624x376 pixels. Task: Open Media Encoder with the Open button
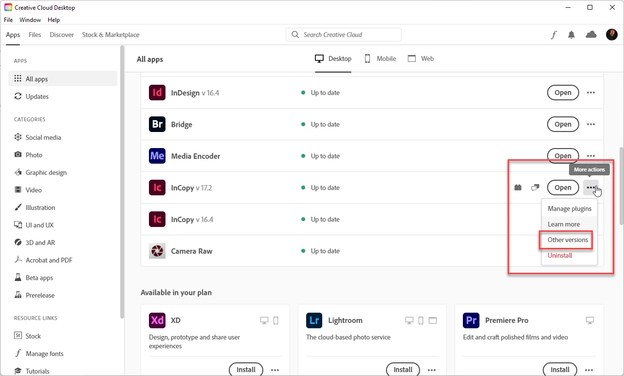(563, 156)
